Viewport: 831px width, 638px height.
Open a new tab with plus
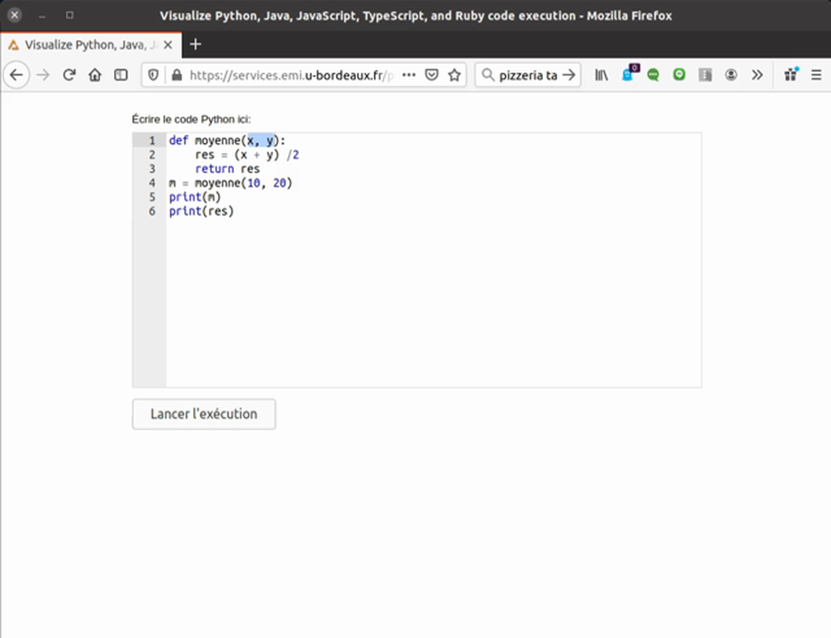pos(196,44)
